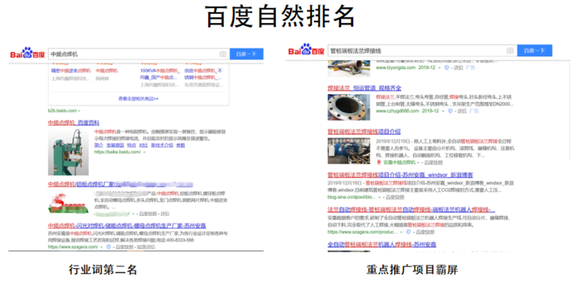Screen dimensions: 580x290
Task: Select the 参数 section link
Action: pos(181,145)
